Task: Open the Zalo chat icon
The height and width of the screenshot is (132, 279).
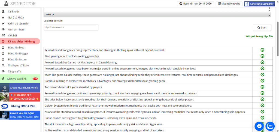Action: (x=270, y=126)
